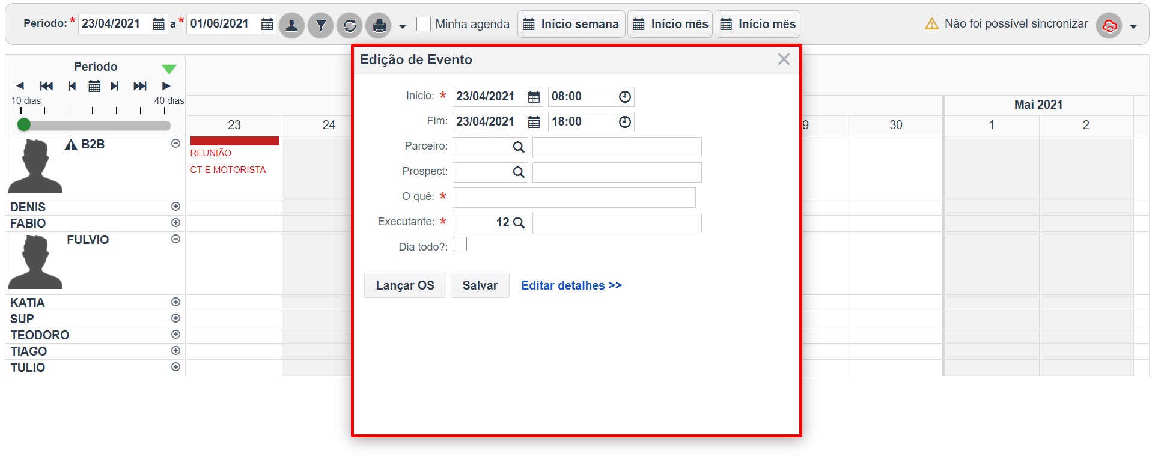Image resolution: width=1152 pixels, height=456 pixels.
Task: Click the Parceiro search magnifier icon
Action: (x=519, y=147)
